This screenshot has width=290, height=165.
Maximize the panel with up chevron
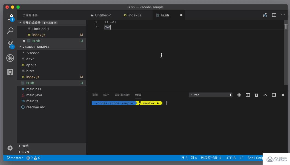pyautogui.click(x=265, y=95)
